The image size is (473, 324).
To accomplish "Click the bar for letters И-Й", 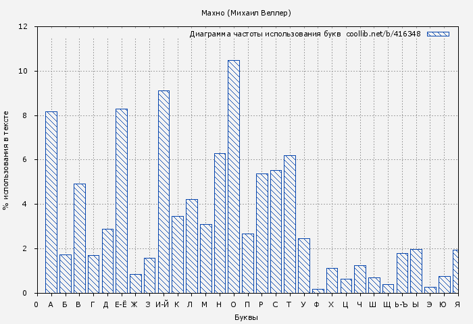I will (164, 192).
